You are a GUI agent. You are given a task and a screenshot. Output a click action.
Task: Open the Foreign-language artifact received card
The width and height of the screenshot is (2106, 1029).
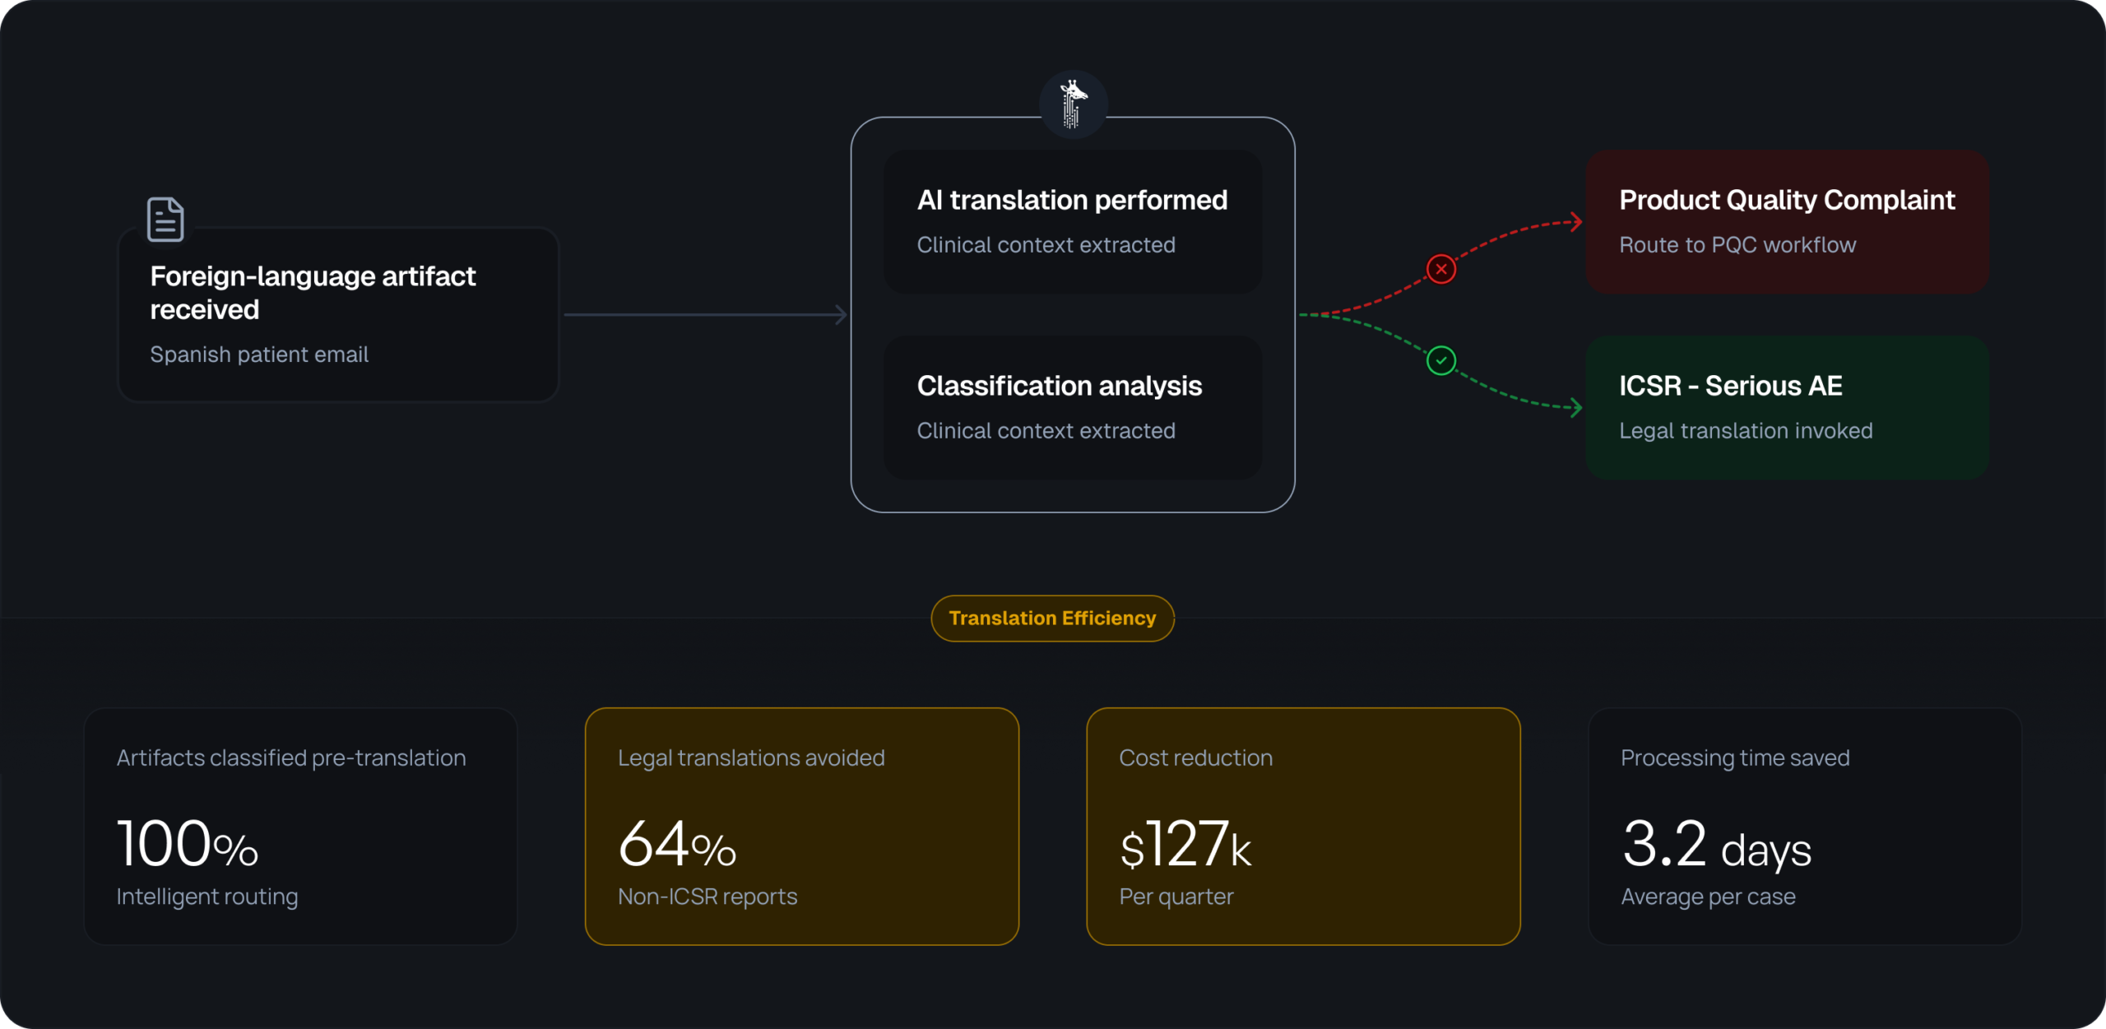click(x=339, y=315)
